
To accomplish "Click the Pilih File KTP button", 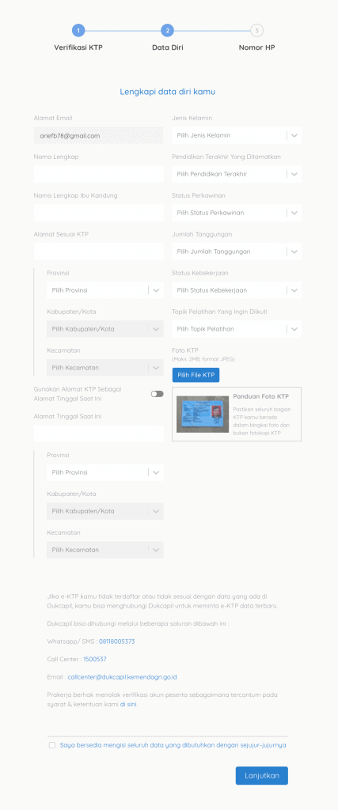I will click(196, 375).
